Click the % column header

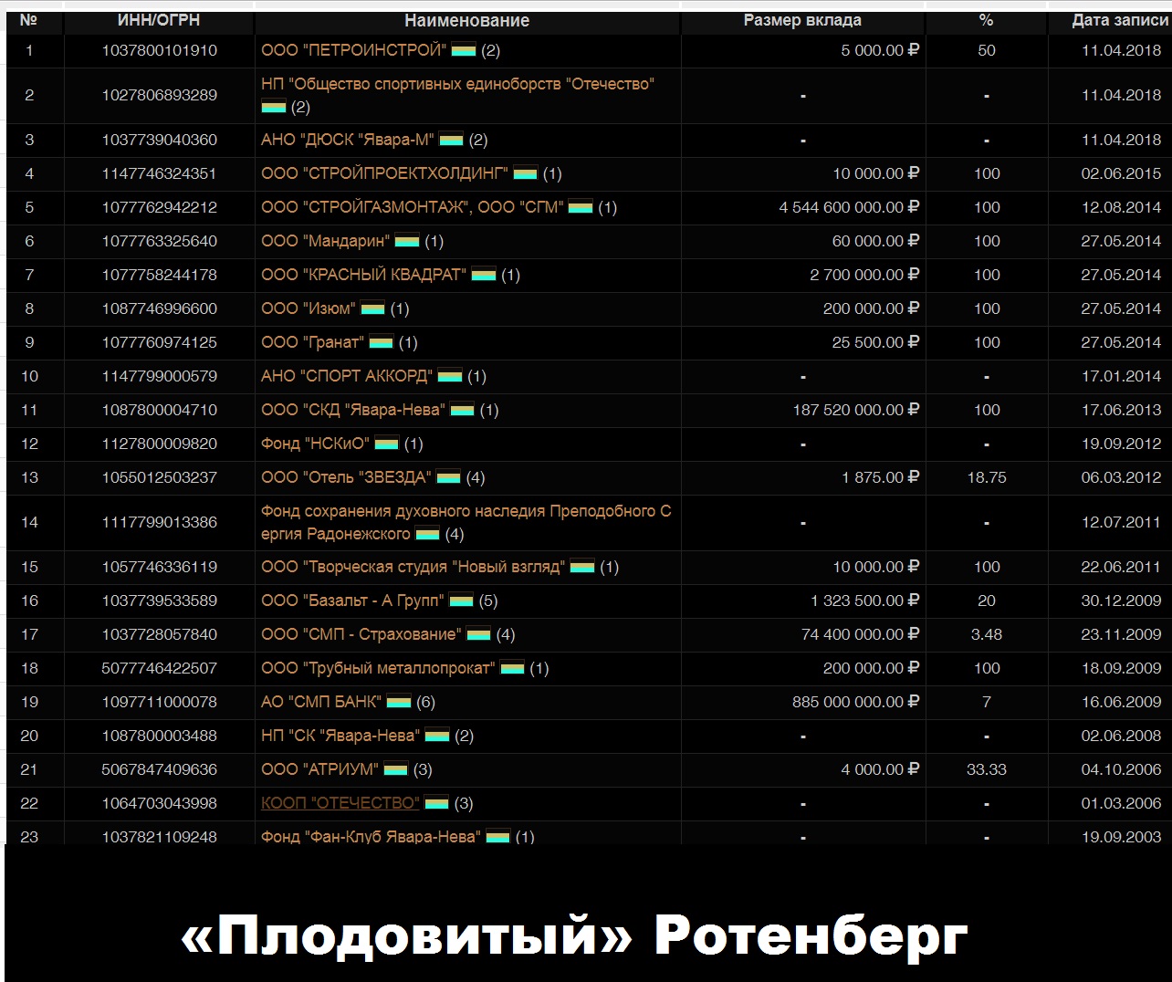coord(986,20)
